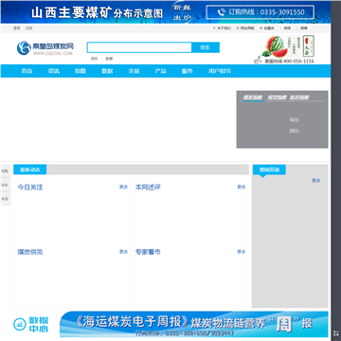This screenshot has height=341, width=341.
Task: Open the 山西主要煤矿分布示意图 top banner
Action: pos(166,12)
